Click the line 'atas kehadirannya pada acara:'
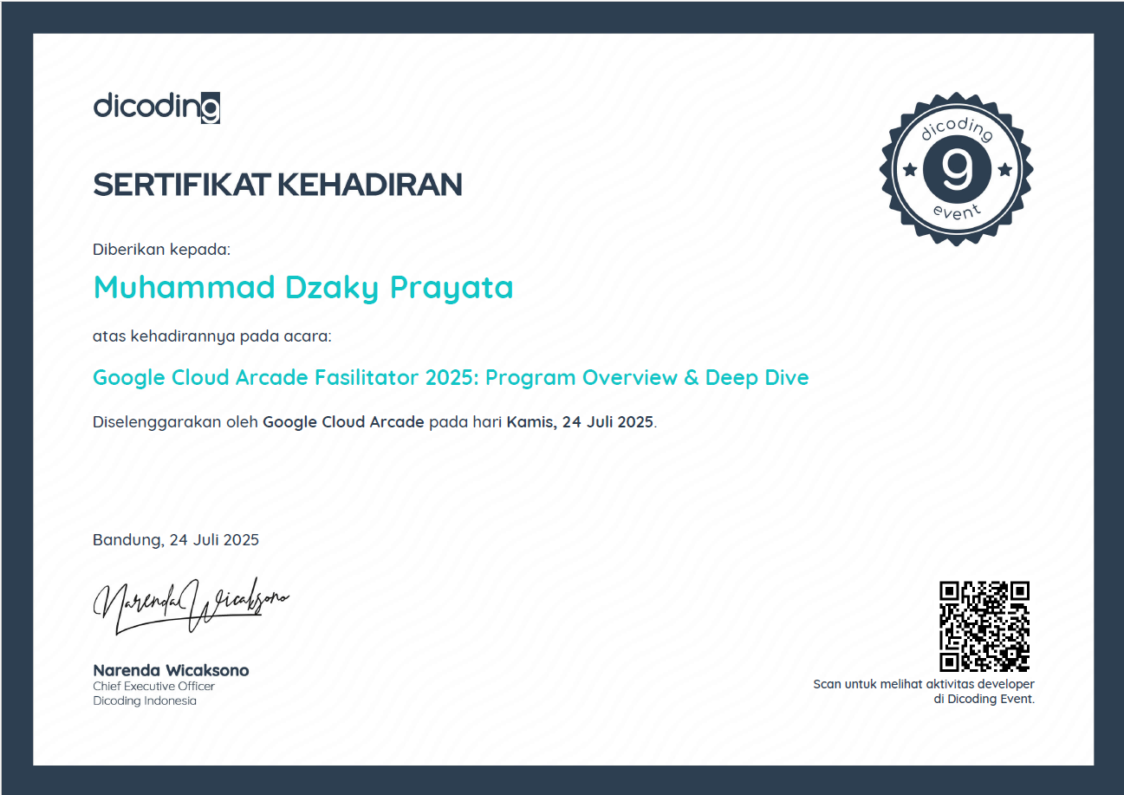The image size is (1124, 795). click(212, 336)
